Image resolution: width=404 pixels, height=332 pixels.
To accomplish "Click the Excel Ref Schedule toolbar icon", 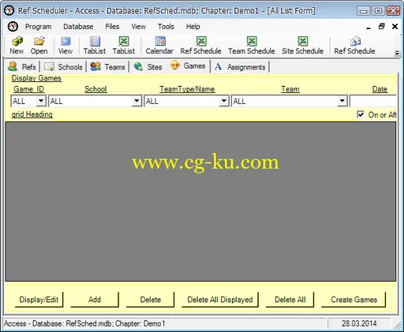I will [x=201, y=41].
